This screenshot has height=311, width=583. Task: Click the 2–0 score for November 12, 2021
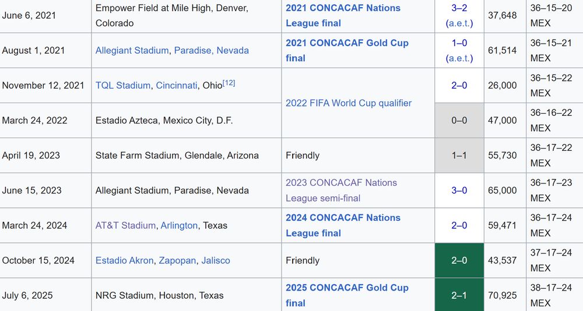coord(459,86)
